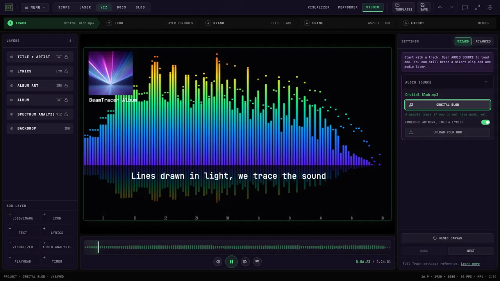Open the playback sliders options icon

click(x=257, y=261)
